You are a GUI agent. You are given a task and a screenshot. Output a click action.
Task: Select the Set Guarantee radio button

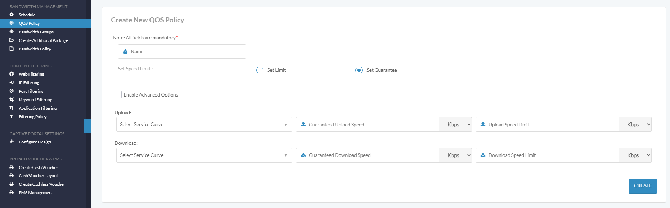pos(359,70)
